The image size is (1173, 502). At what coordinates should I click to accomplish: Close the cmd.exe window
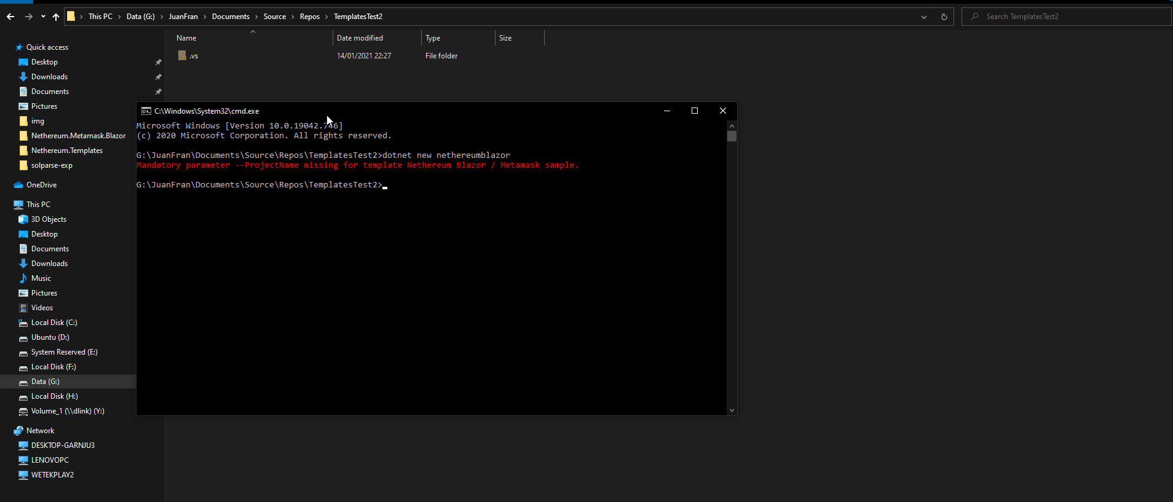(x=723, y=111)
